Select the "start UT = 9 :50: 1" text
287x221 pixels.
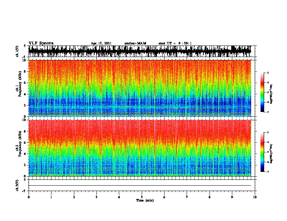point(175,43)
